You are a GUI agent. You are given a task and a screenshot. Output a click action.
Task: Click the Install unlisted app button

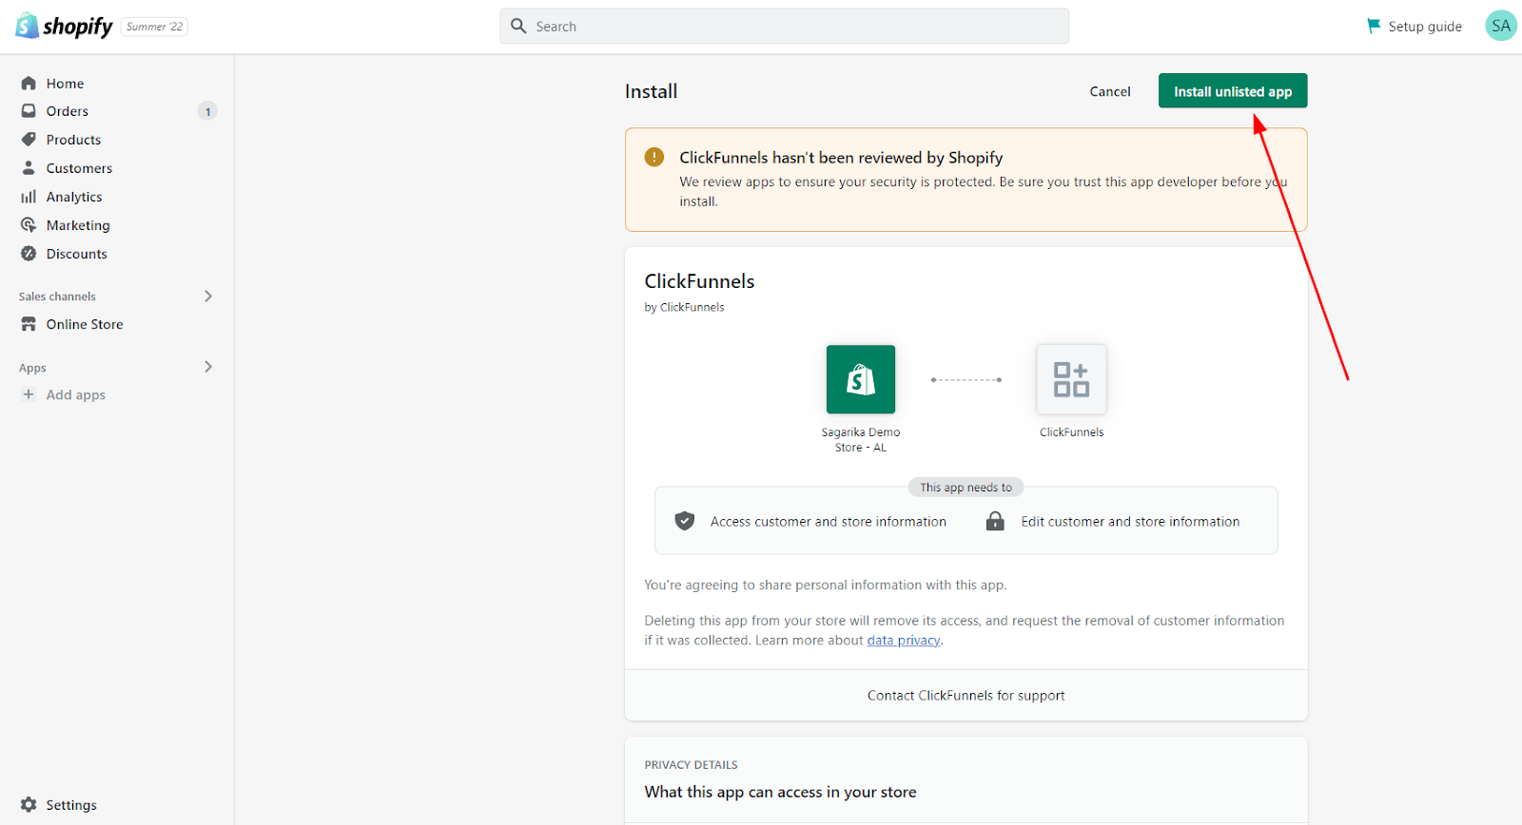[x=1232, y=91]
